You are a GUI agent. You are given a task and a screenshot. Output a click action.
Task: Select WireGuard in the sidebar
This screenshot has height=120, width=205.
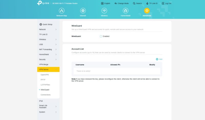[45, 90]
